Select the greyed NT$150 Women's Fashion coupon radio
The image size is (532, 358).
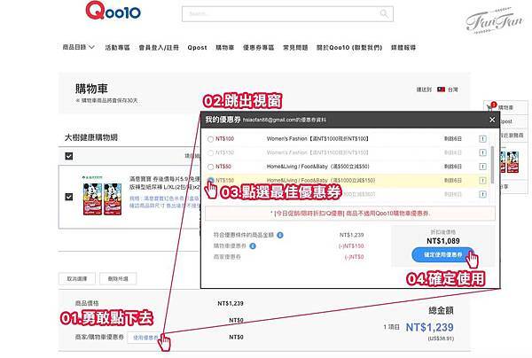point(211,153)
